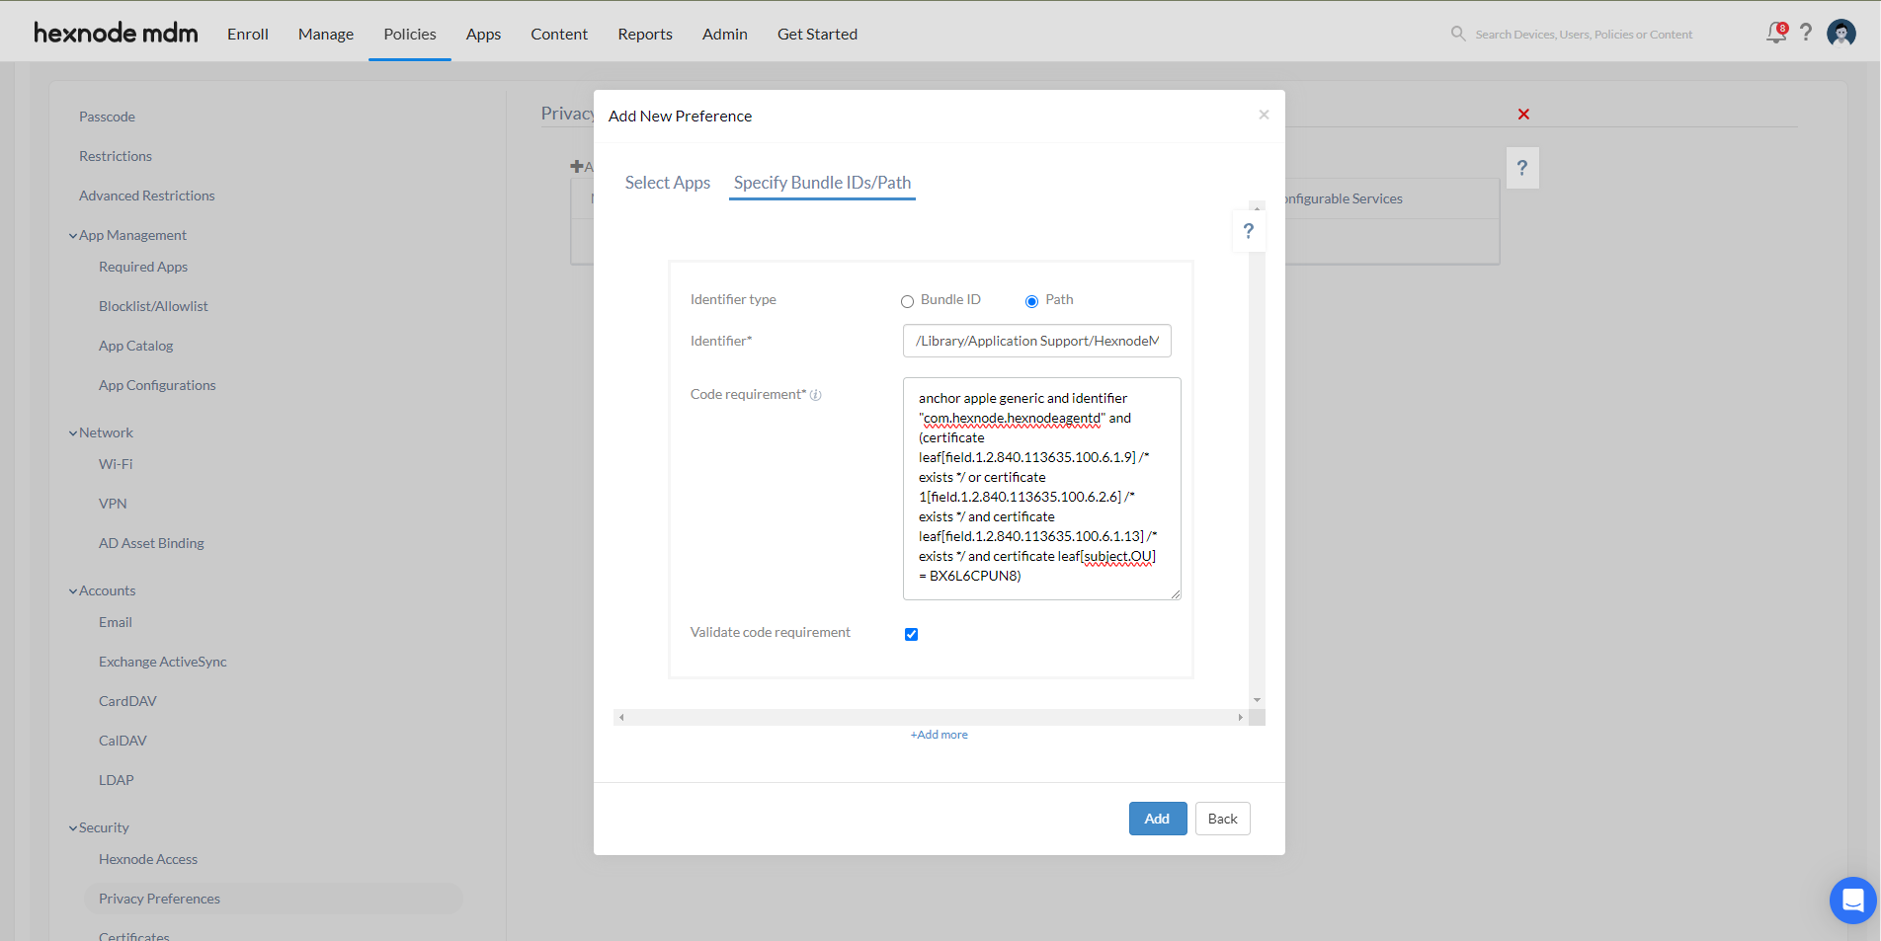Click the search magnifier icon

1458,34
